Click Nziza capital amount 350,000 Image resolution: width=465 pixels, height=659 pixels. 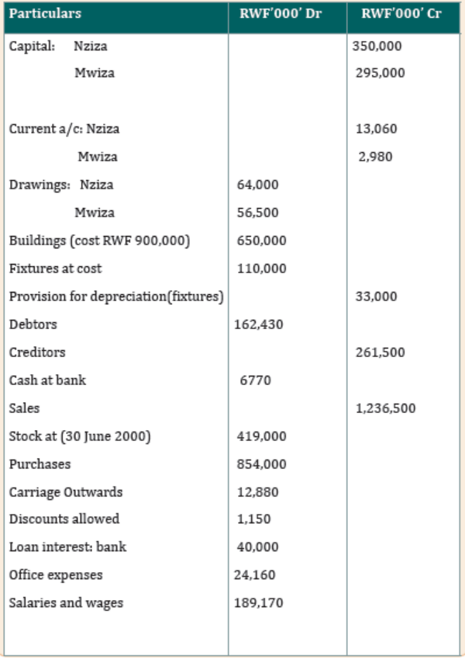pyautogui.click(x=377, y=46)
